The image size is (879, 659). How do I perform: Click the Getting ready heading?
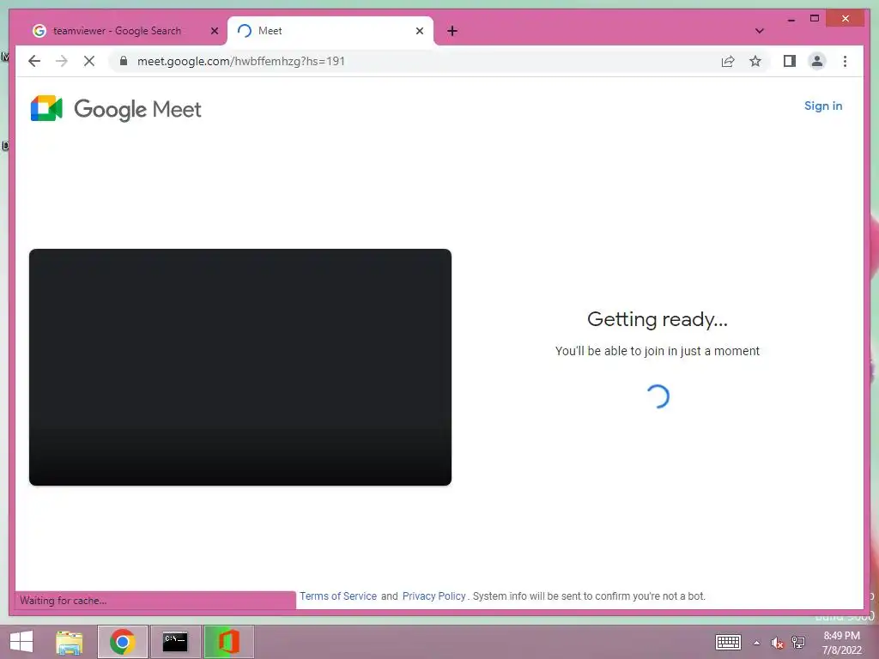click(657, 319)
